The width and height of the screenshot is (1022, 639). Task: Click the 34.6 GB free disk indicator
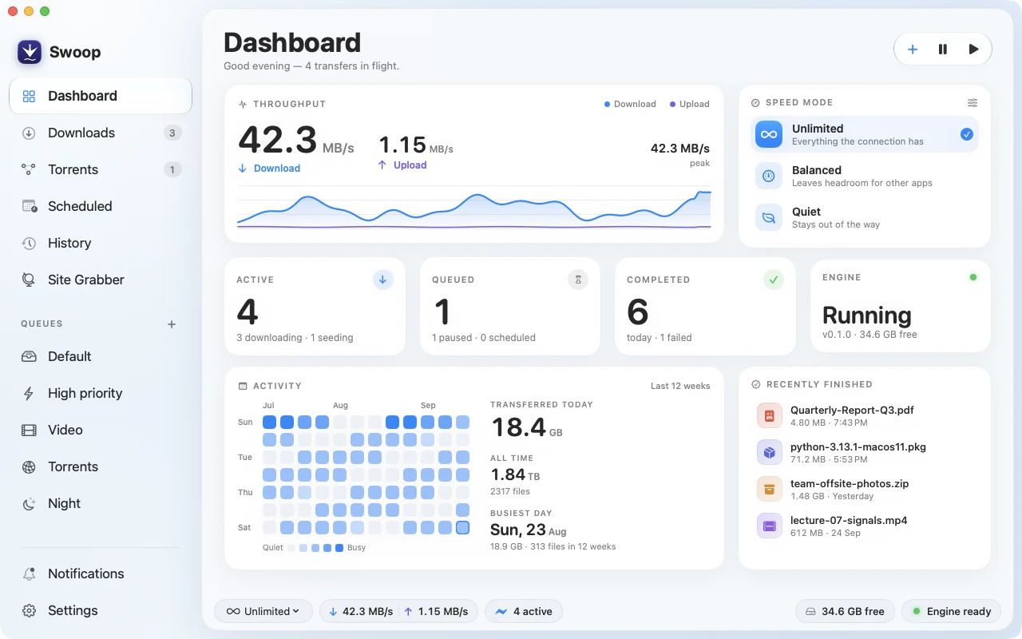coord(845,612)
